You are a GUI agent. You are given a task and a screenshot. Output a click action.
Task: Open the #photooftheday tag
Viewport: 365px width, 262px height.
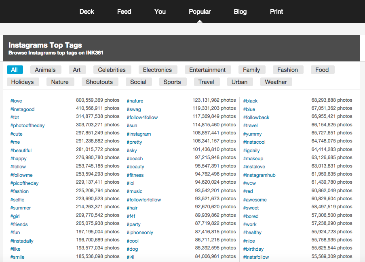(27, 126)
